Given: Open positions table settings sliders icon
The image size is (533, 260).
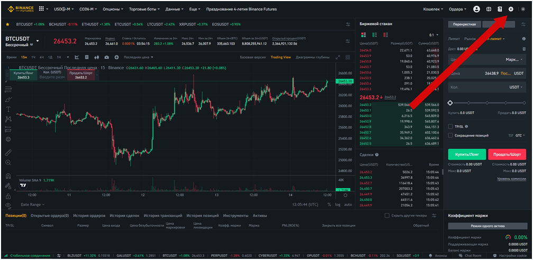Looking at the screenshot, I should coord(434,216).
